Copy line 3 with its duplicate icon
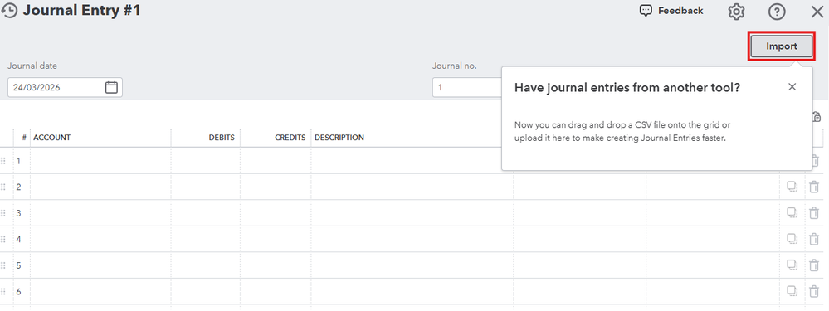Screen dimensions: 829x311 [x=792, y=213]
